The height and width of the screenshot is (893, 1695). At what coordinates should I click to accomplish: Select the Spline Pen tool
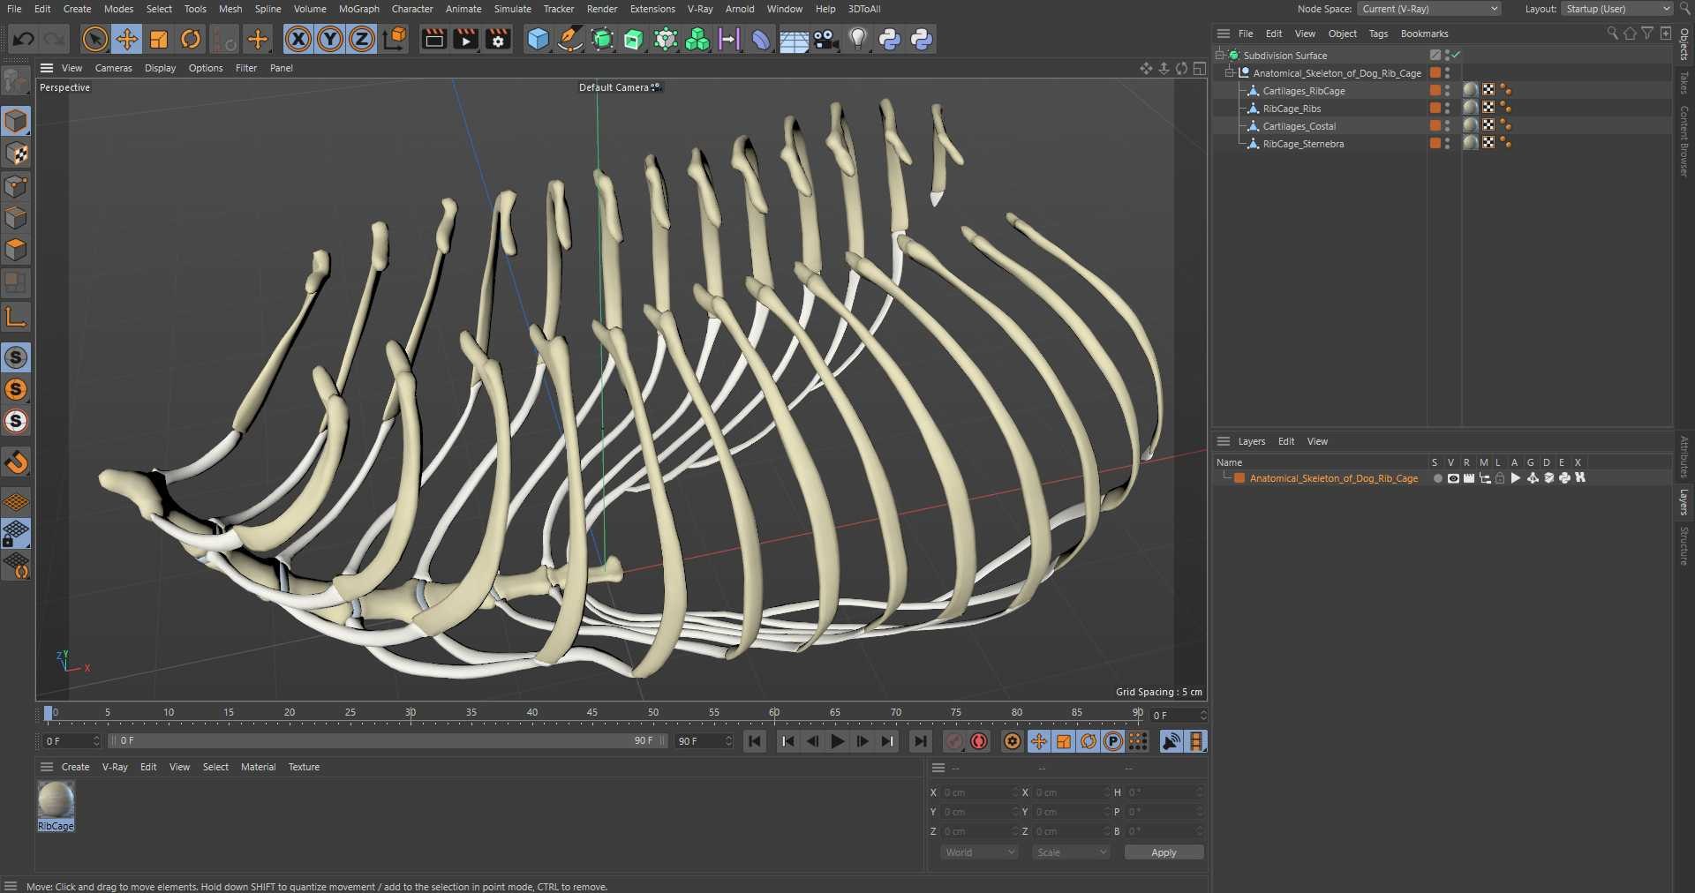[570, 39]
